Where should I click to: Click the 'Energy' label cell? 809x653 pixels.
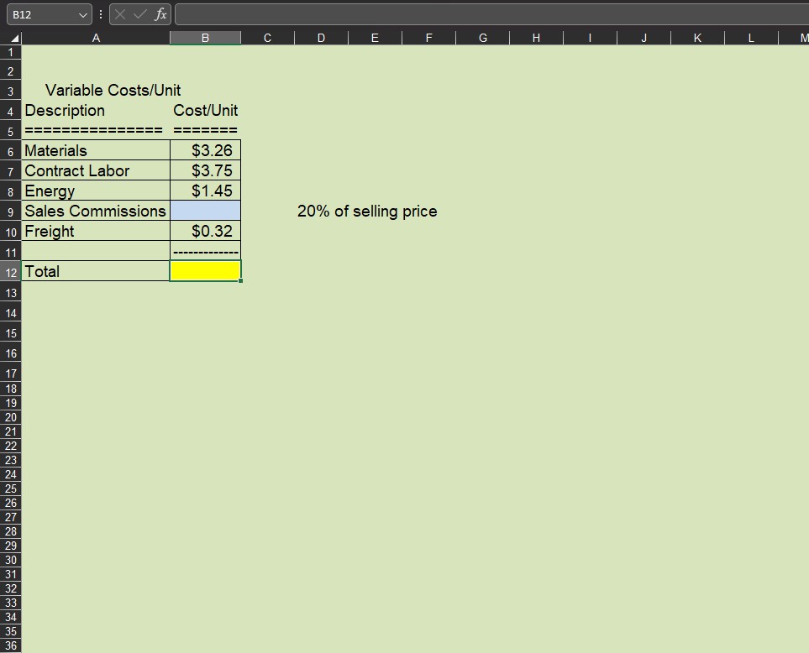click(96, 191)
